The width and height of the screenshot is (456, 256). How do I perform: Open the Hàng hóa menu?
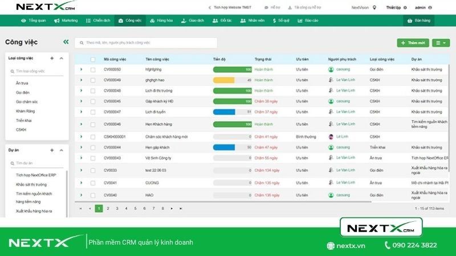coord(161,20)
